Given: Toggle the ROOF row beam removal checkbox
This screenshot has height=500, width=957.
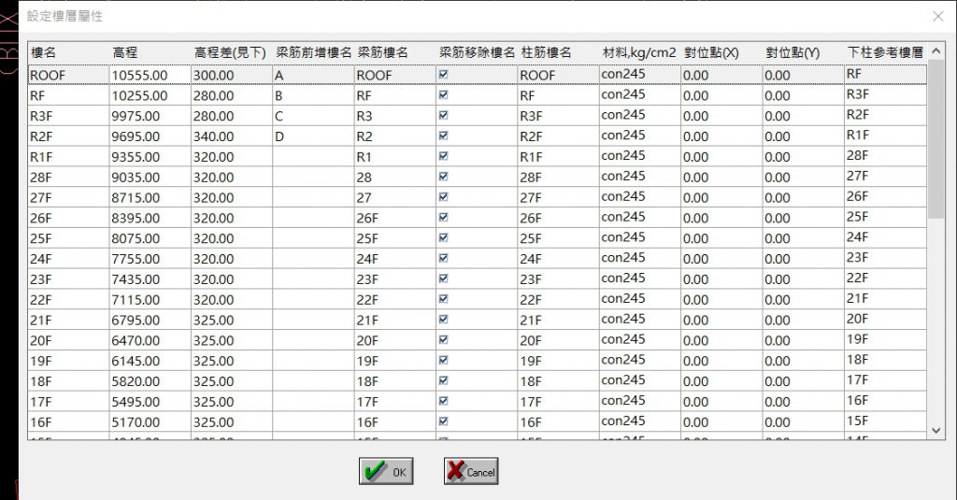Looking at the screenshot, I should click(444, 75).
